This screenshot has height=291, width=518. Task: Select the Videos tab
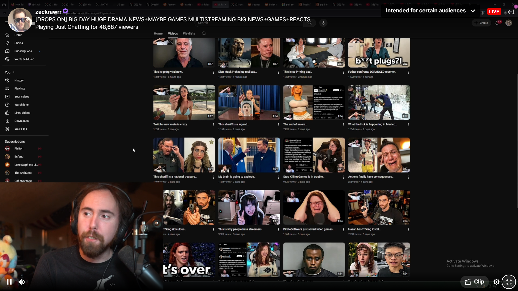[173, 33]
